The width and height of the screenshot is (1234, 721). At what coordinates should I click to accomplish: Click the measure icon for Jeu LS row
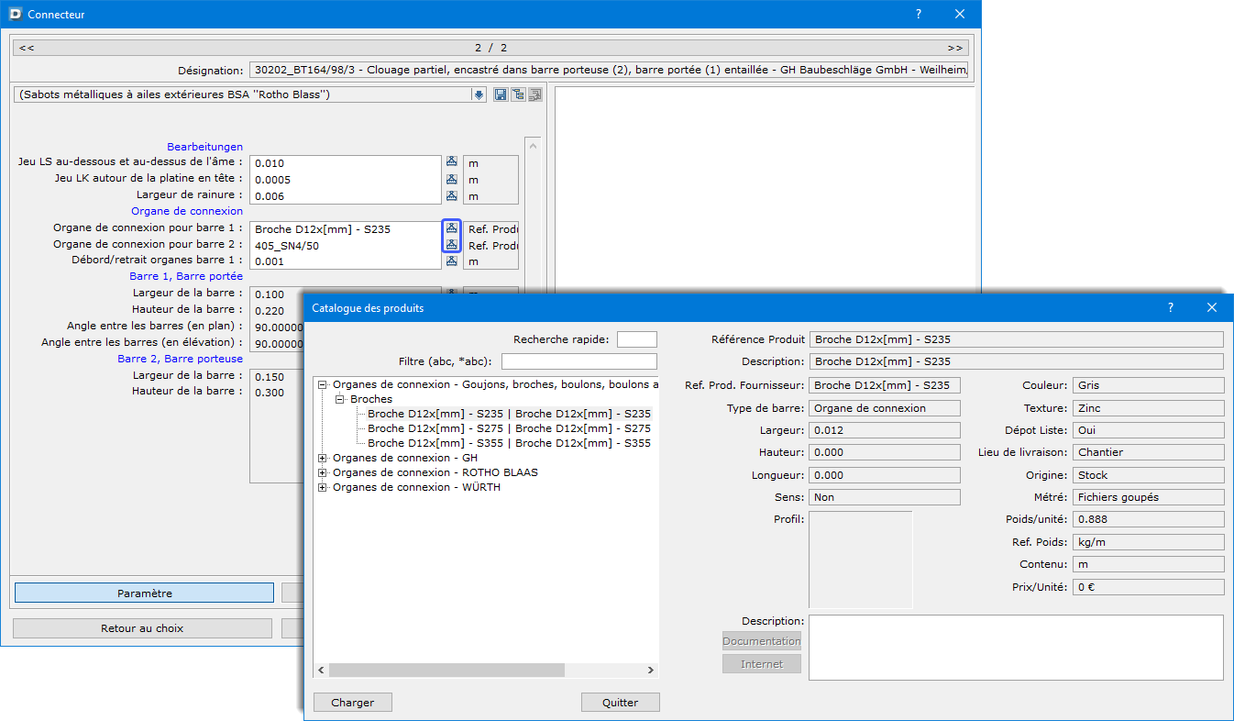tap(451, 162)
